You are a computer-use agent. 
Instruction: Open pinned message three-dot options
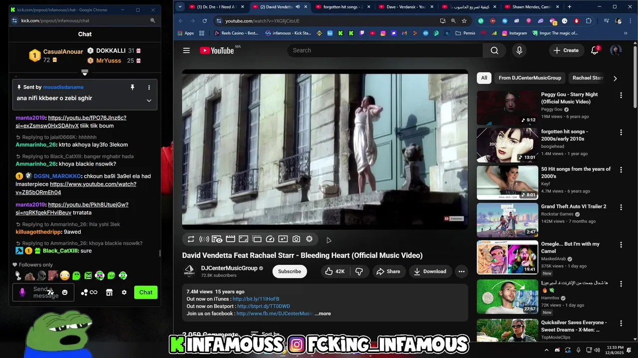pyautogui.click(x=149, y=87)
